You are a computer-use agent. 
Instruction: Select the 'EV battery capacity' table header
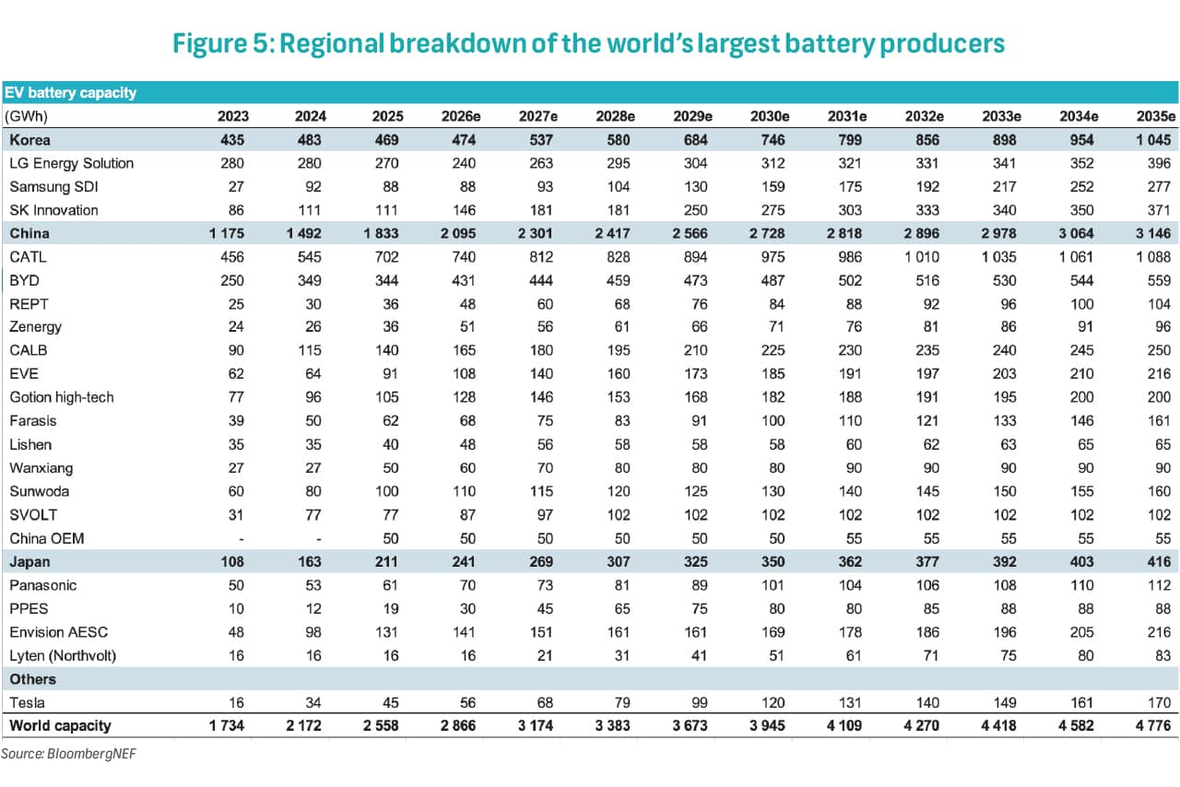[x=71, y=93]
